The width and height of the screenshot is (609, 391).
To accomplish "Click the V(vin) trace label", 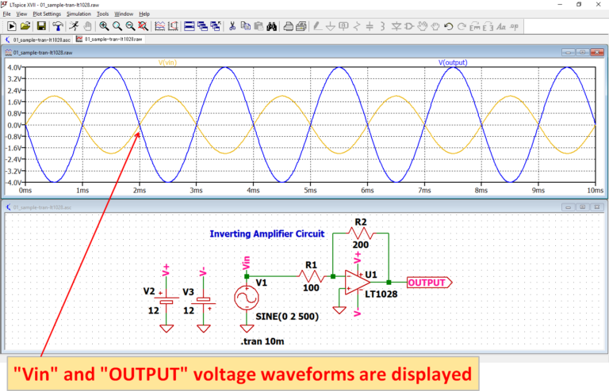I will pyautogui.click(x=168, y=63).
